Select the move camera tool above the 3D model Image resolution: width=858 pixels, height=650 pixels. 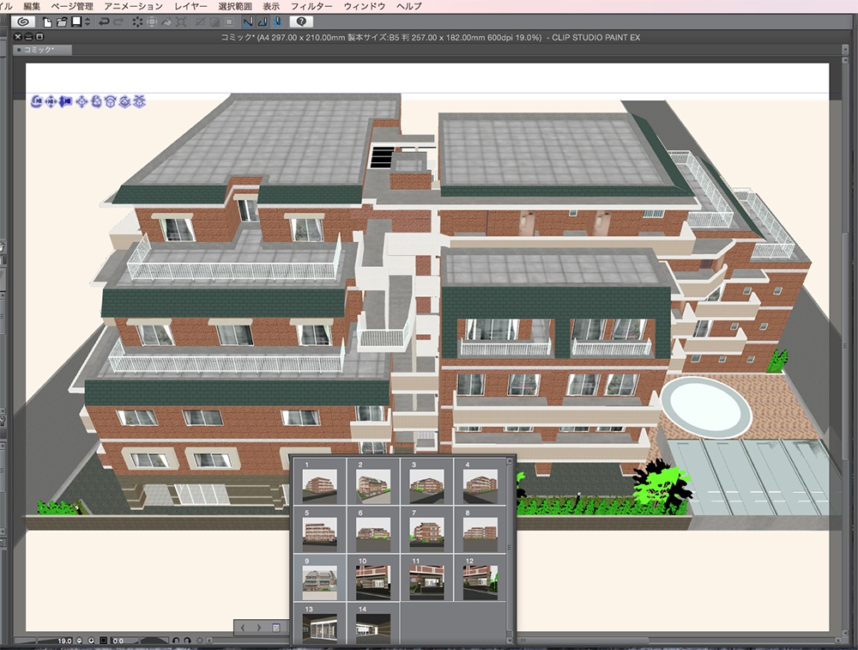click(x=51, y=101)
